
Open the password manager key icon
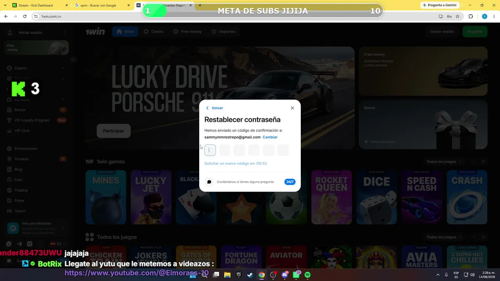tap(449, 16)
